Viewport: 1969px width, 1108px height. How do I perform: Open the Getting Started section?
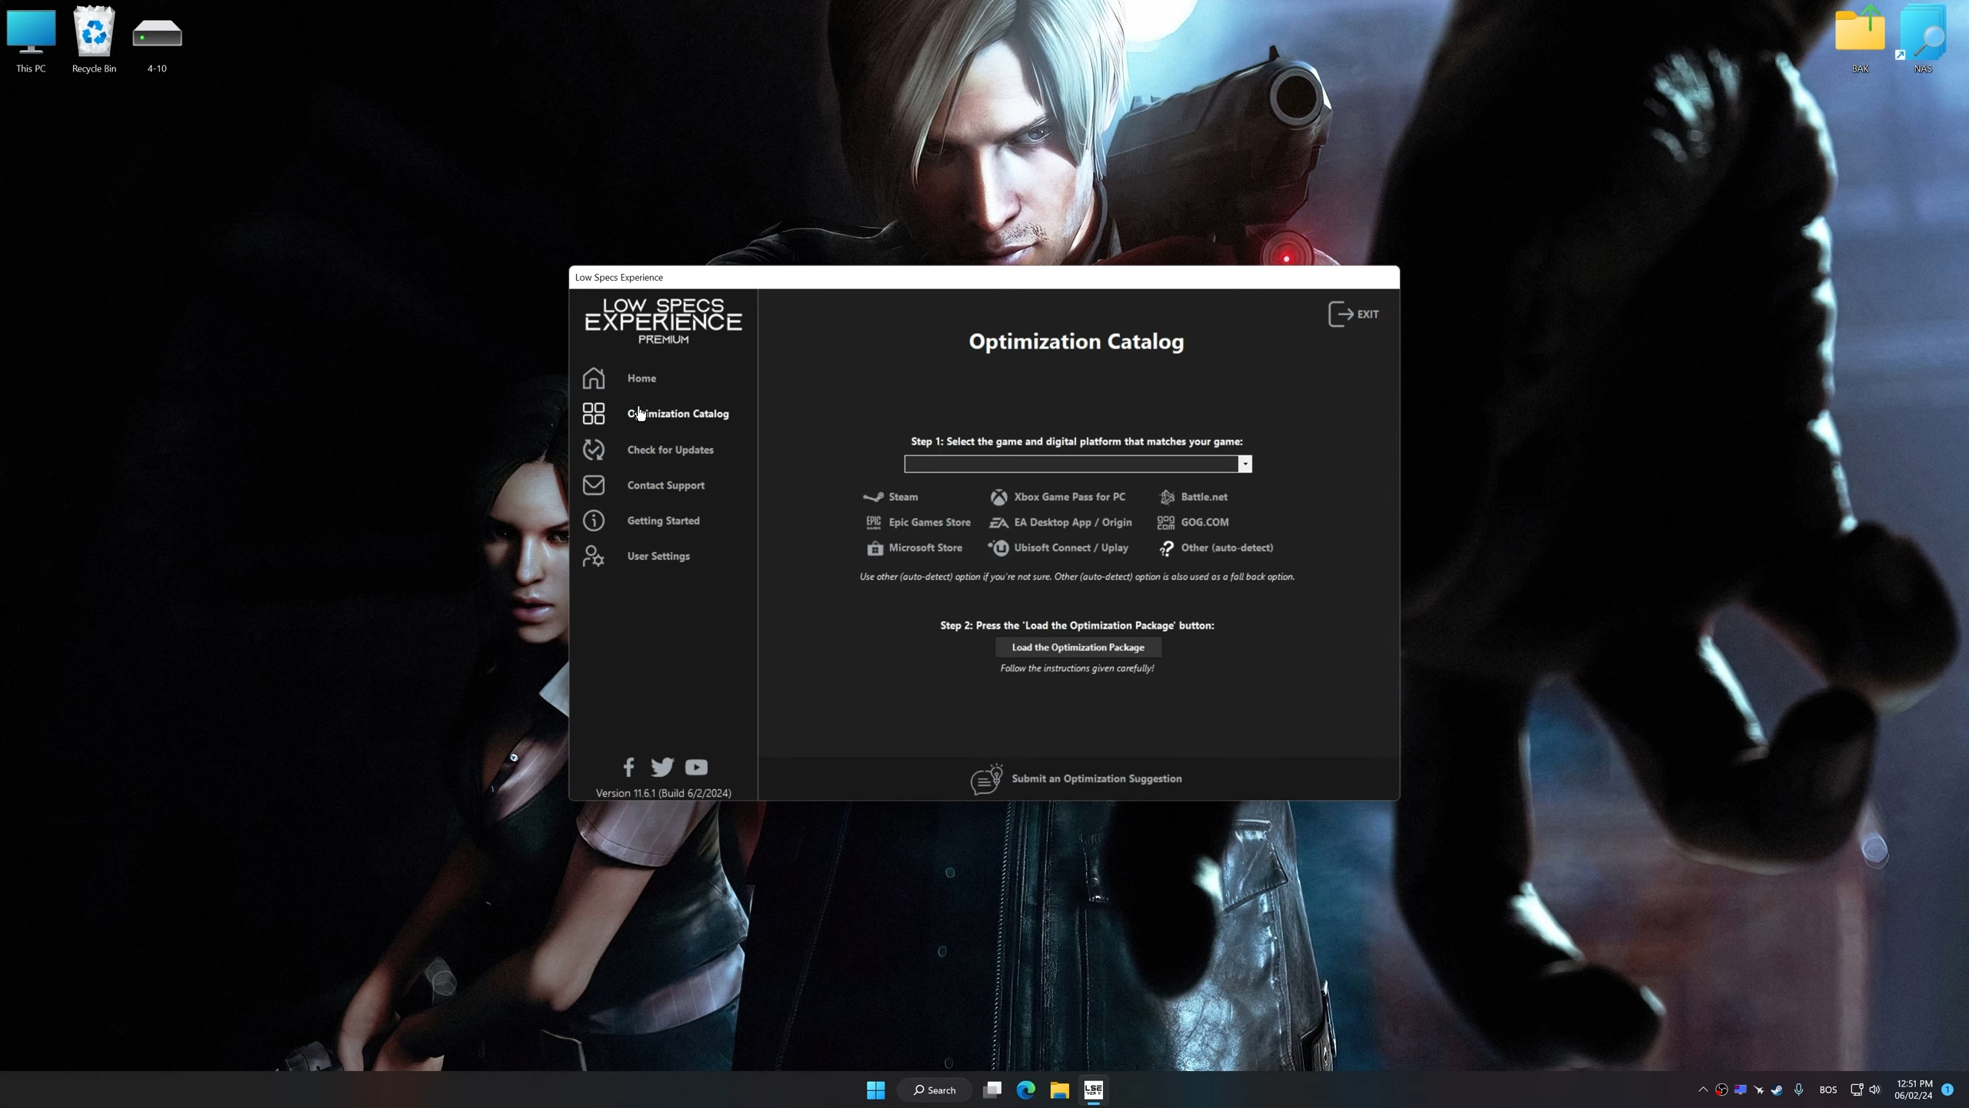[641, 521]
